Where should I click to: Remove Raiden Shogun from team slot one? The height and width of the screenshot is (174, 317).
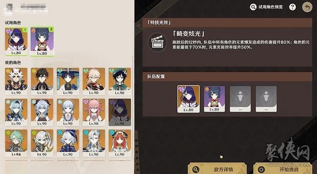tap(188, 99)
